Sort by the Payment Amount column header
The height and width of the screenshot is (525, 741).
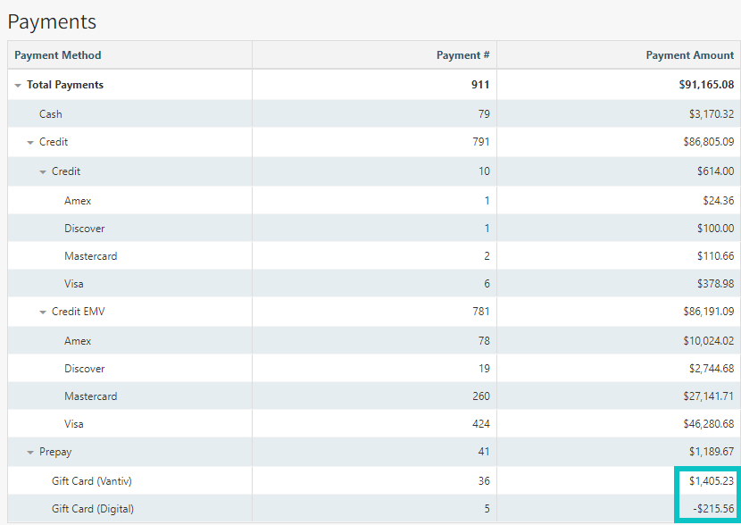pos(689,55)
